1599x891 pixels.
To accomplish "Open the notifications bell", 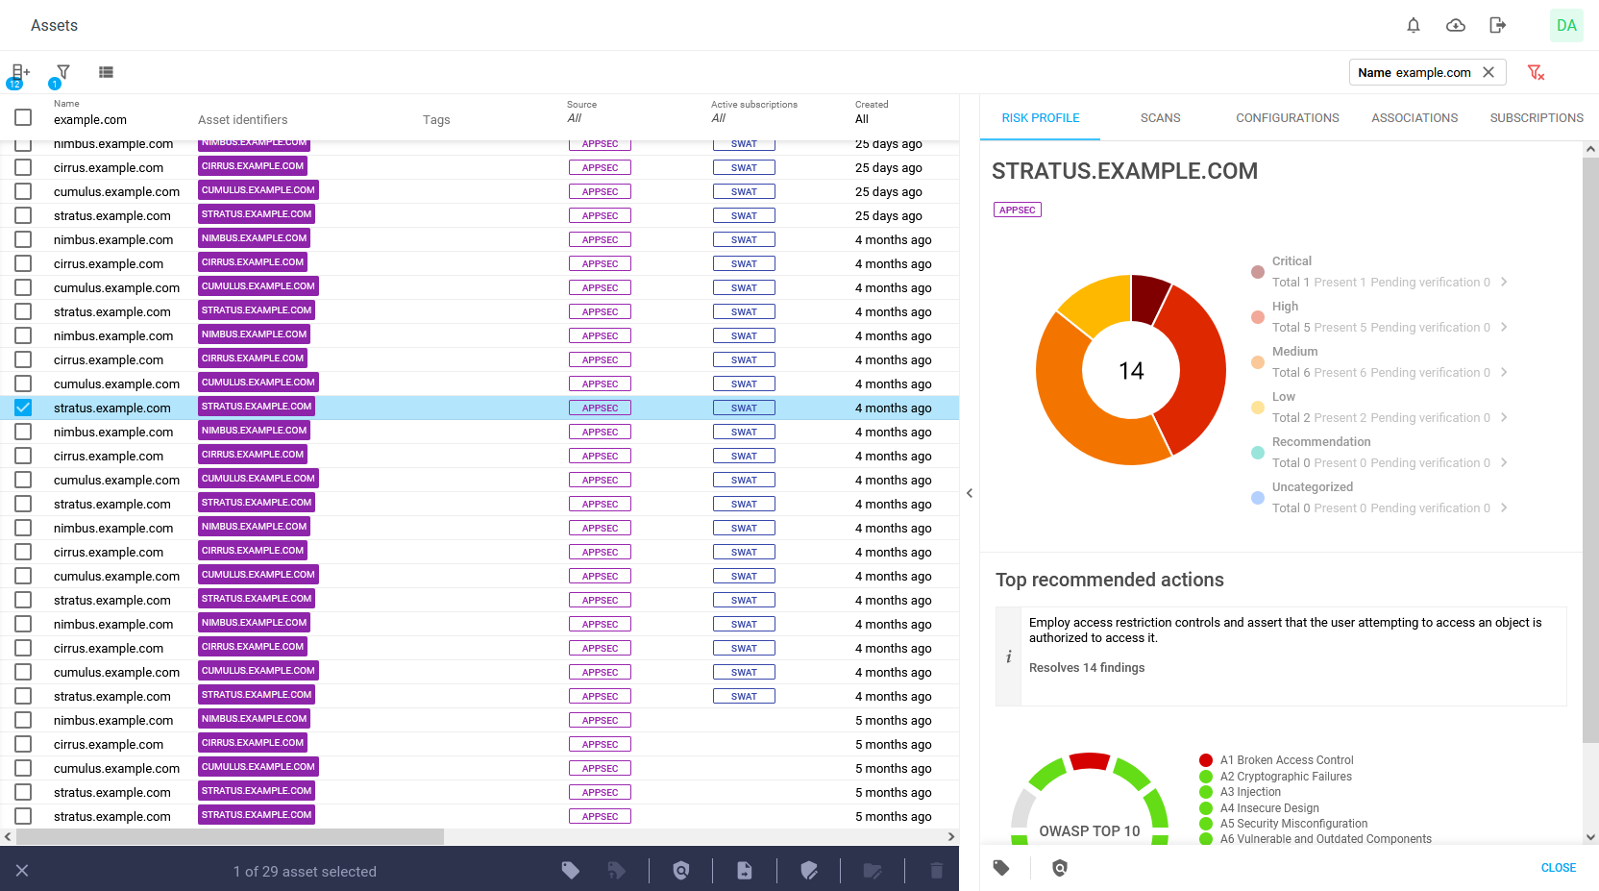I will (1414, 25).
